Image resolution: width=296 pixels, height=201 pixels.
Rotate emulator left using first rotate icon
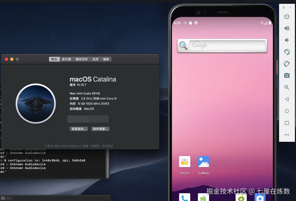tap(287, 52)
